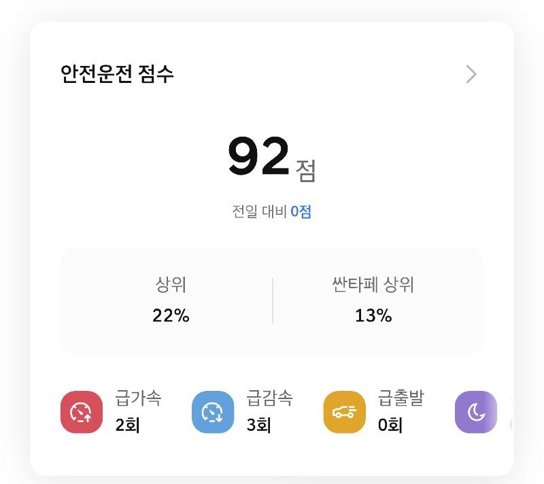Image resolution: width=544 pixels, height=484 pixels.
Task: Tap the blue 급감속 deceleration icon
Action: [x=213, y=412]
